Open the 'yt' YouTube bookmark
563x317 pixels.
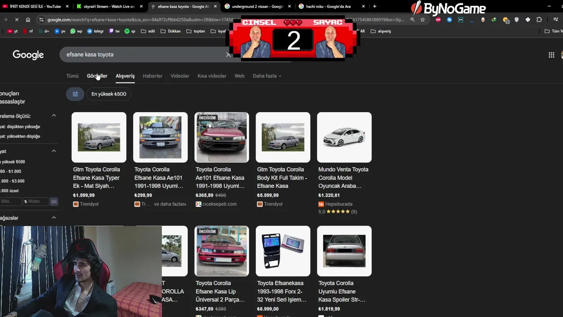point(13,31)
